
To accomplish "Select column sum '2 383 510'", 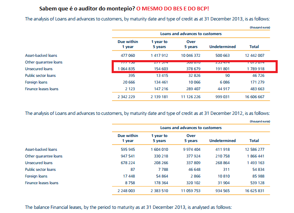I will 159,191.
